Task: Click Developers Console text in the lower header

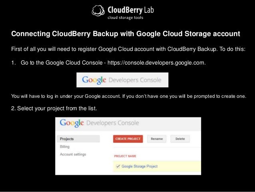Action: point(113,123)
